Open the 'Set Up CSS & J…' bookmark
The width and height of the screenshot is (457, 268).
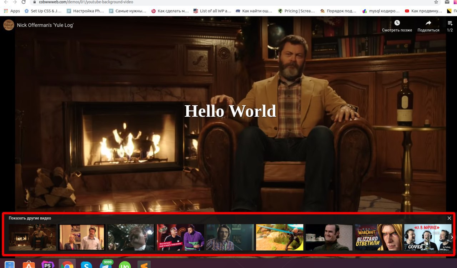(x=43, y=11)
